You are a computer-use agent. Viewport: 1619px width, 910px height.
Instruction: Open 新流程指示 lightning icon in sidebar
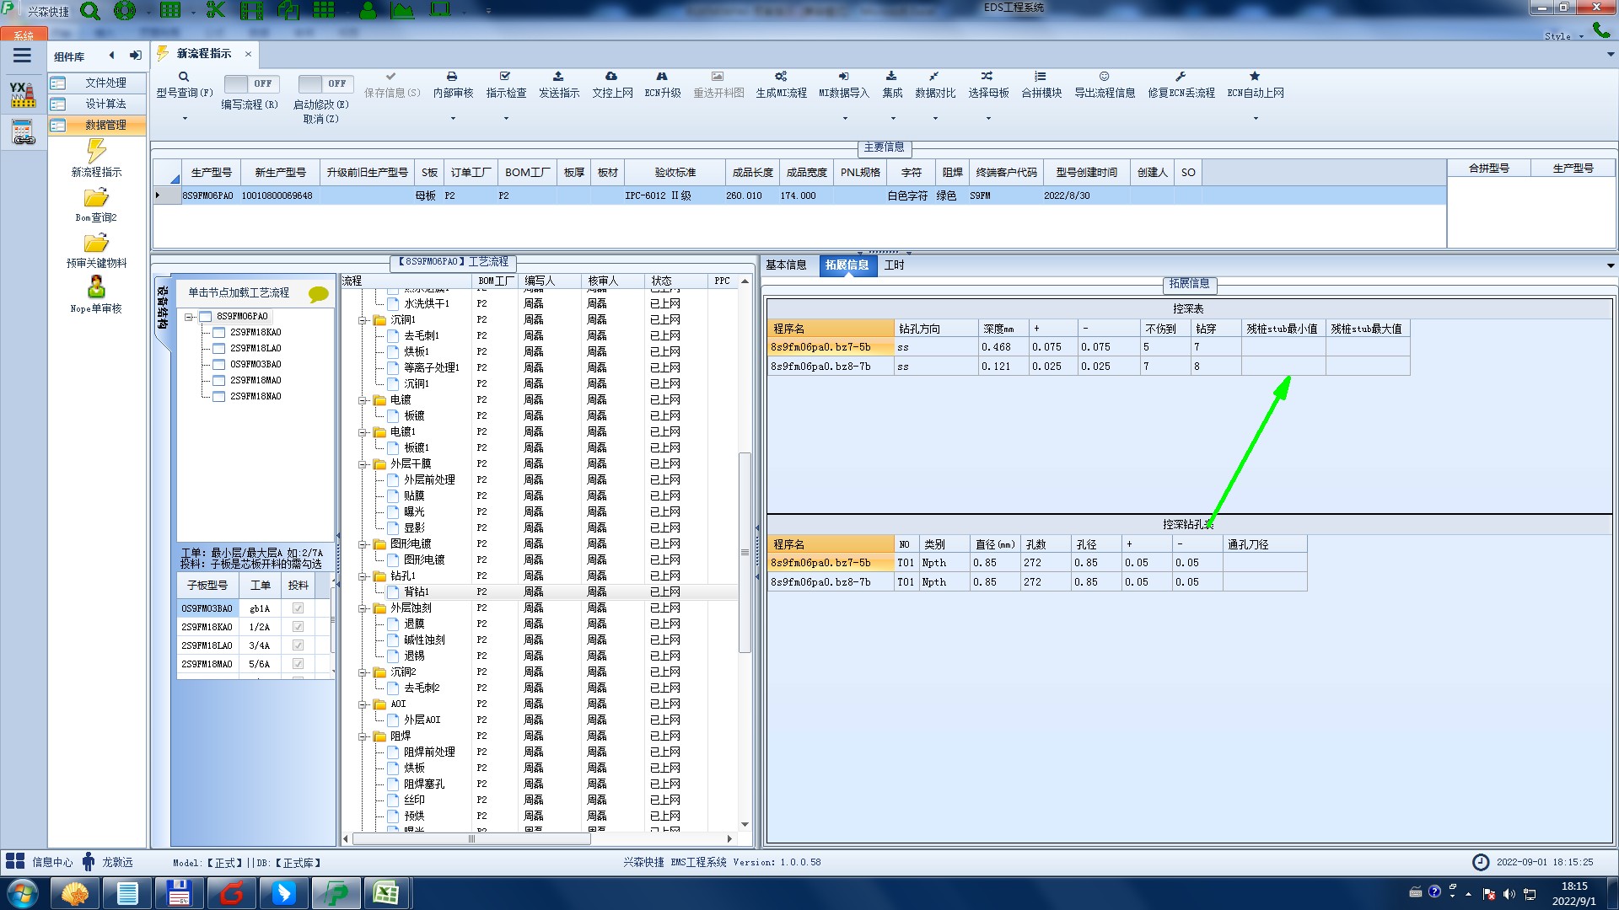96,152
